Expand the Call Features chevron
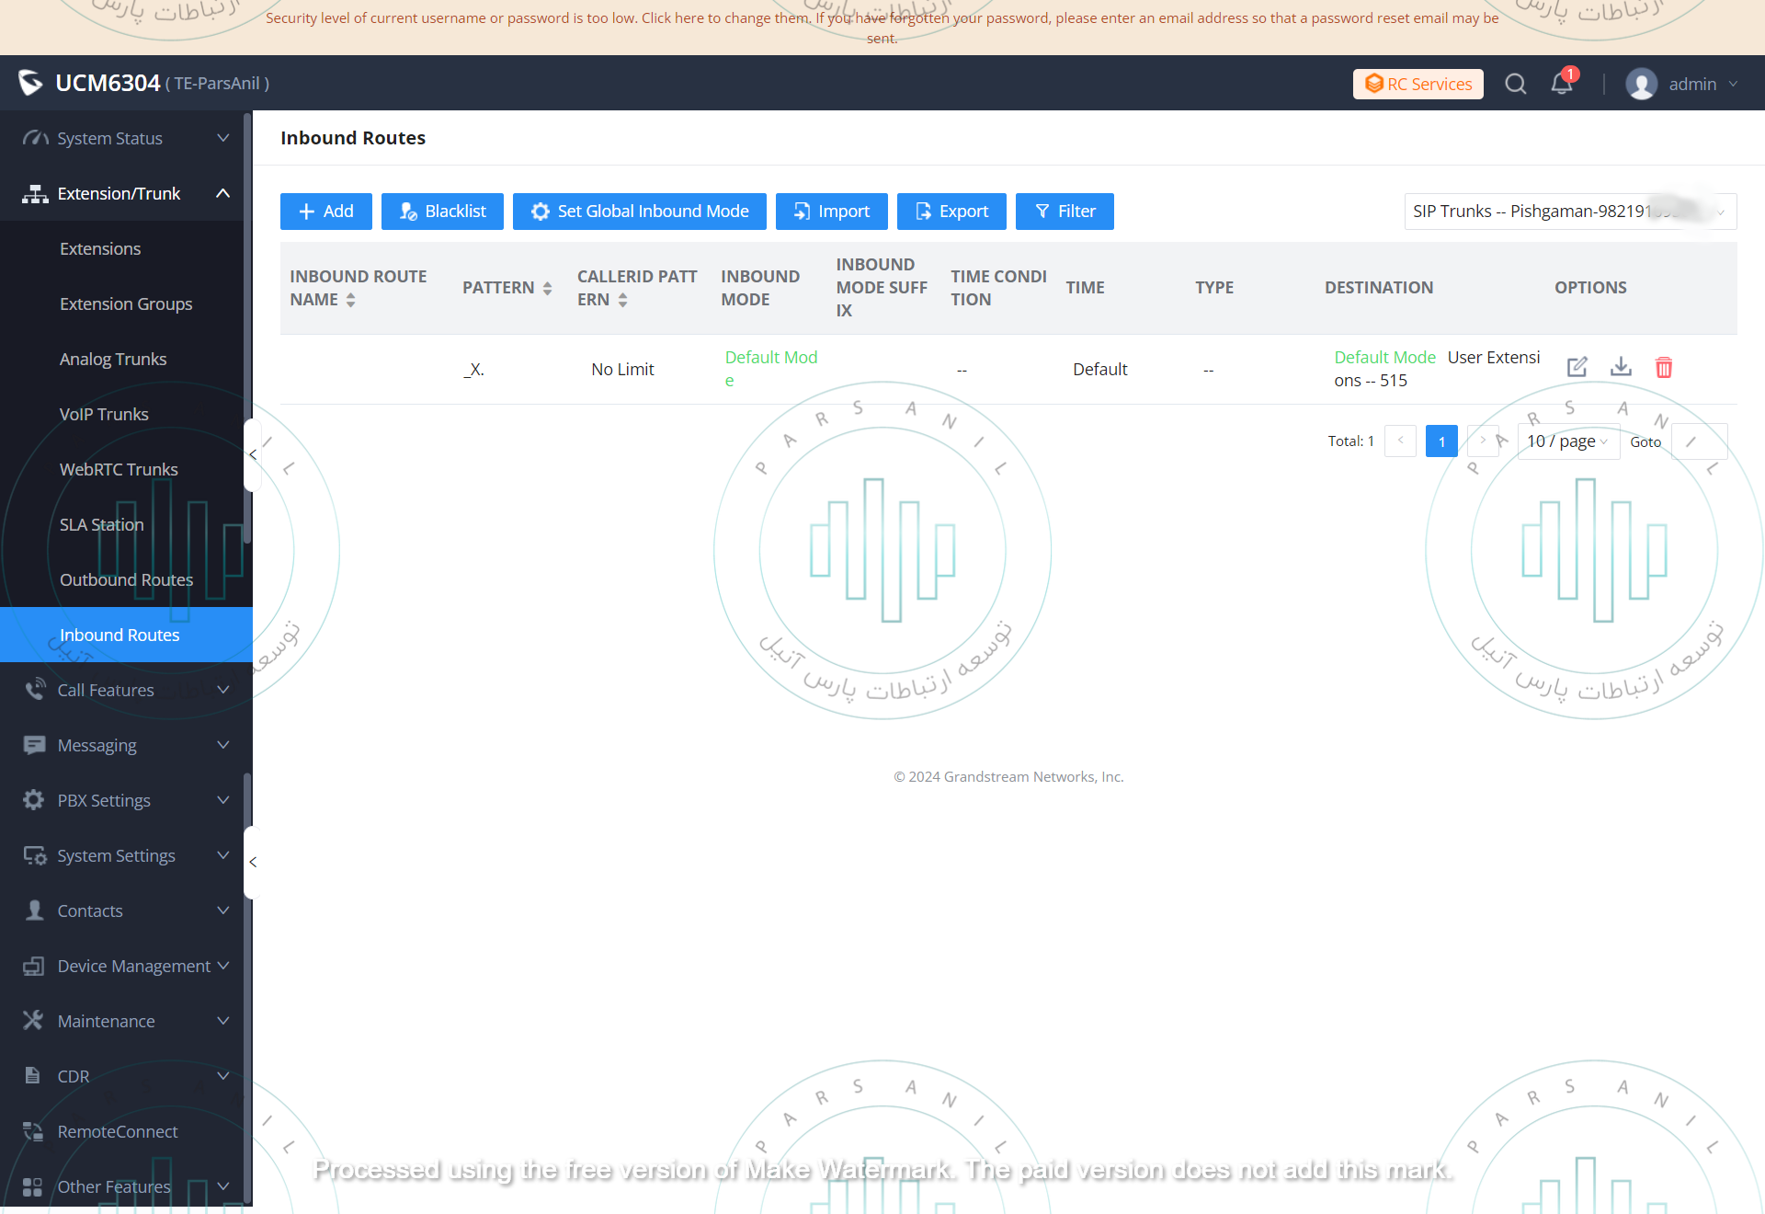This screenshot has width=1765, height=1214. point(222,690)
